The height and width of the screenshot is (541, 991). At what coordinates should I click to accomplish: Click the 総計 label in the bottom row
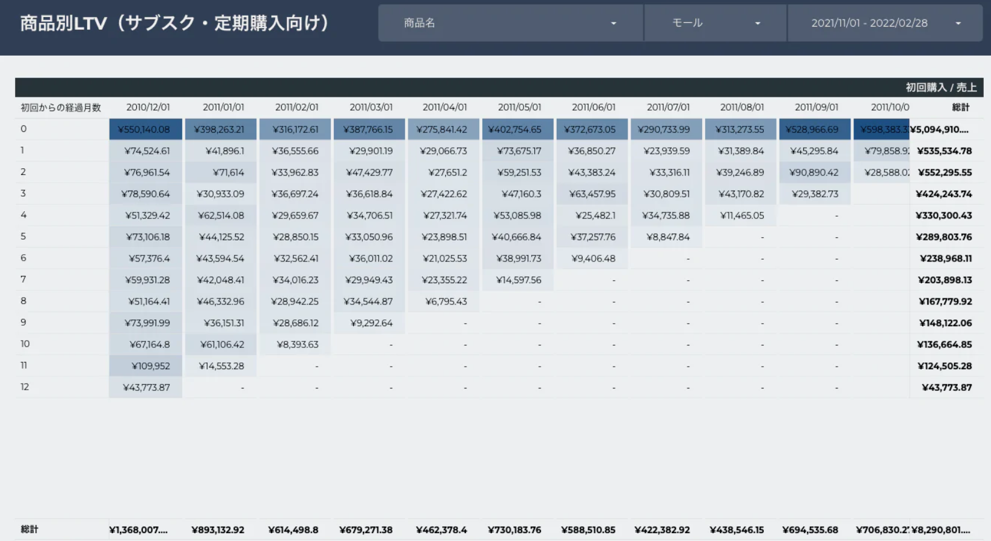(x=29, y=530)
